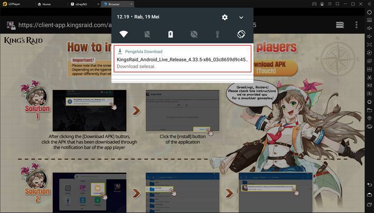Open the browser three-dot overflow menu
The width and height of the screenshot is (374, 213).
[356, 25]
